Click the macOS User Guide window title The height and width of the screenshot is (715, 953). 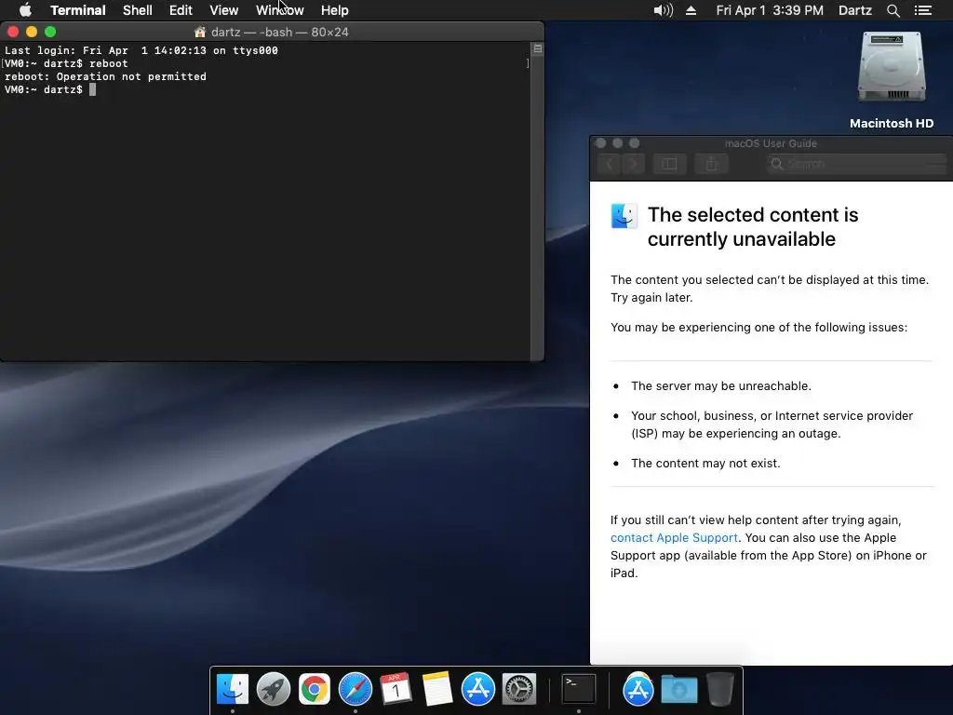point(771,143)
